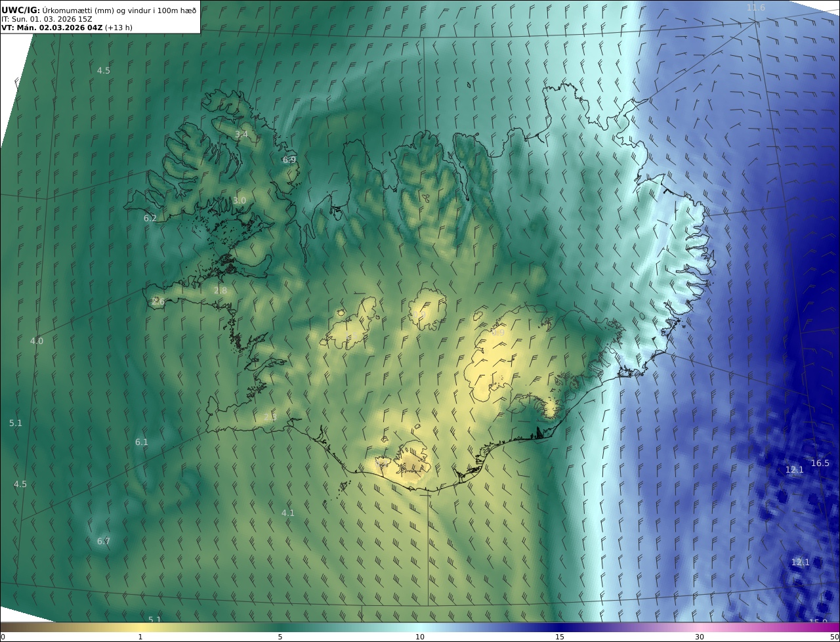The image size is (840, 642).
Task: Click the colour scale tick label 30
Action: click(x=700, y=637)
